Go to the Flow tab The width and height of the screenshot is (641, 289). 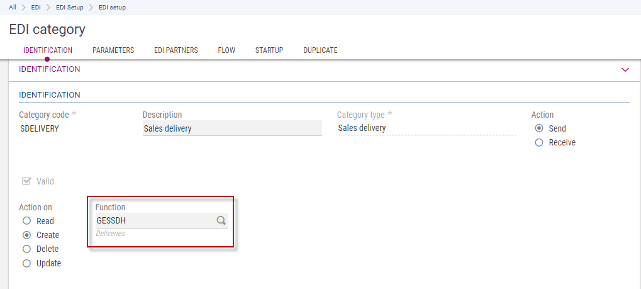coord(226,50)
